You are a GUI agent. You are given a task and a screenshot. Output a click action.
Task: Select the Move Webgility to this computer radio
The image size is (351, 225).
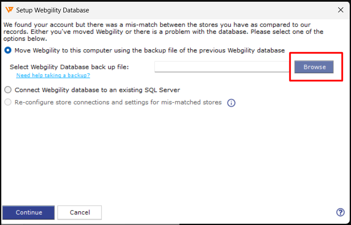[x=8, y=50]
